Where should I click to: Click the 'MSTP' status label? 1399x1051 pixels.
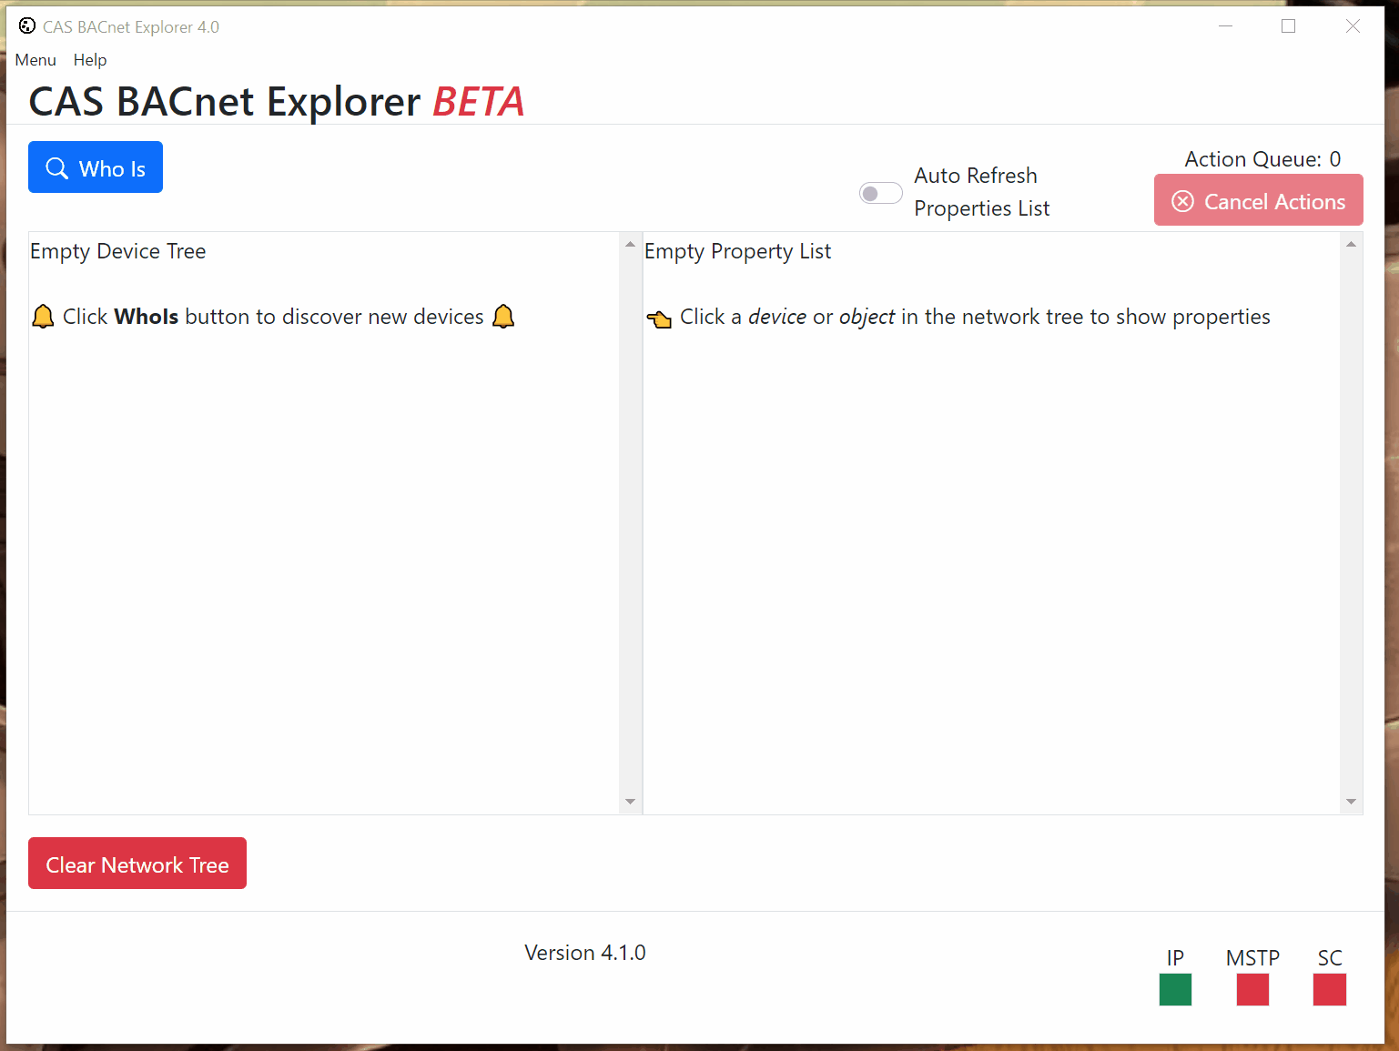tap(1252, 958)
